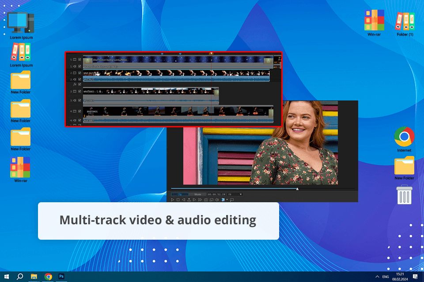Click track 4 video track icon
Viewport: 424px width, 282px height.
(75, 111)
